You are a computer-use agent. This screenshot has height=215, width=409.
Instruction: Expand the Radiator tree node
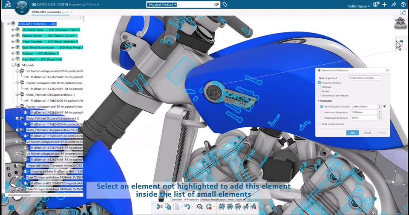pyautogui.click(x=13, y=53)
